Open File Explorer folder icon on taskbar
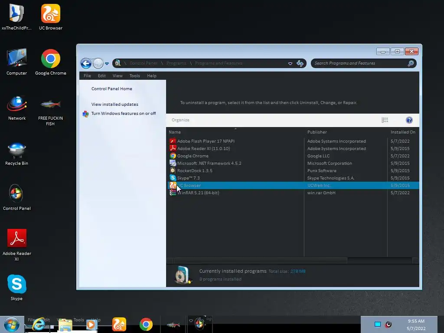This screenshot has height=333, width=444. [65, 325]
